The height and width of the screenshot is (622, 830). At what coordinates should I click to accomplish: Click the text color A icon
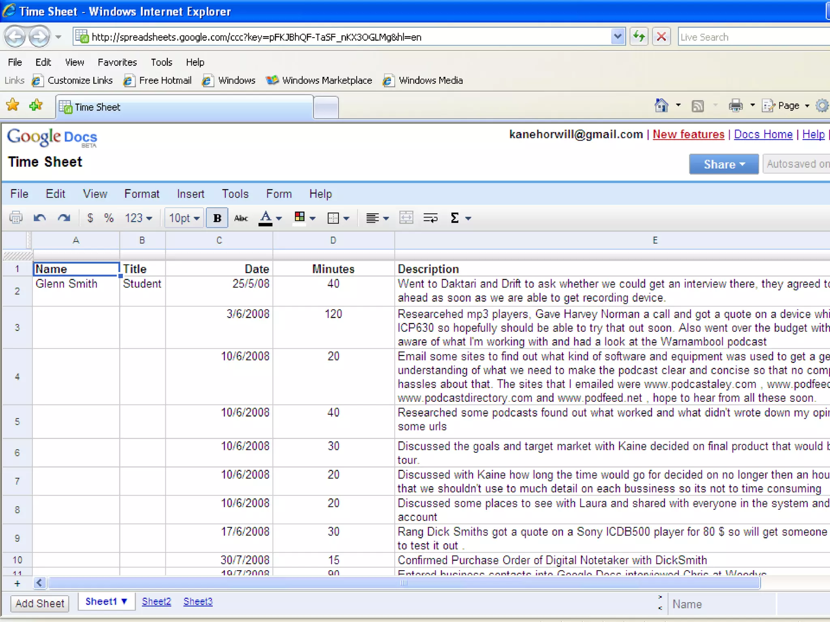(265, 218)
